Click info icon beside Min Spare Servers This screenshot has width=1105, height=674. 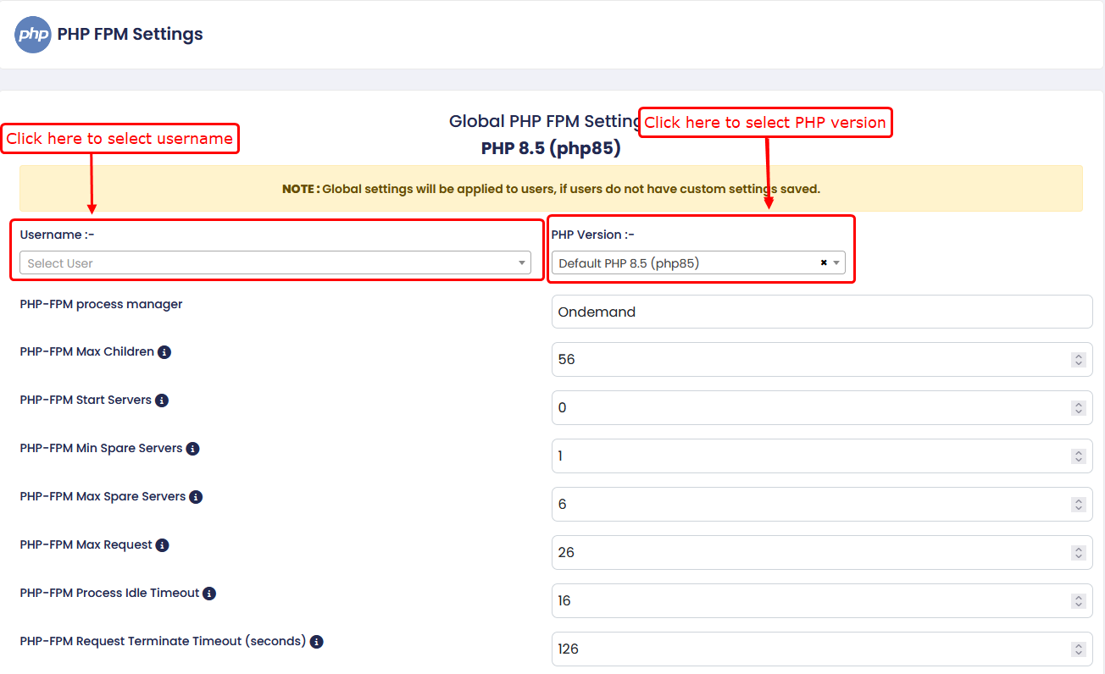(x=192, y=449)
